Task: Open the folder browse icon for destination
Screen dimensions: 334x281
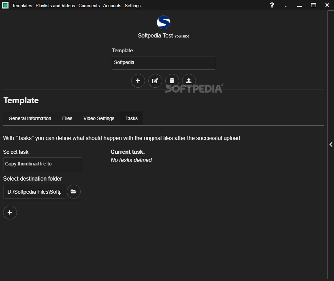Action: [x=73, y=192]
